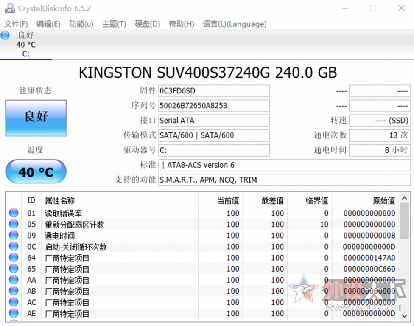The height and width of the screenshot is (326, 414).
Task: Select the C: drive status tab
Action: 26,45
